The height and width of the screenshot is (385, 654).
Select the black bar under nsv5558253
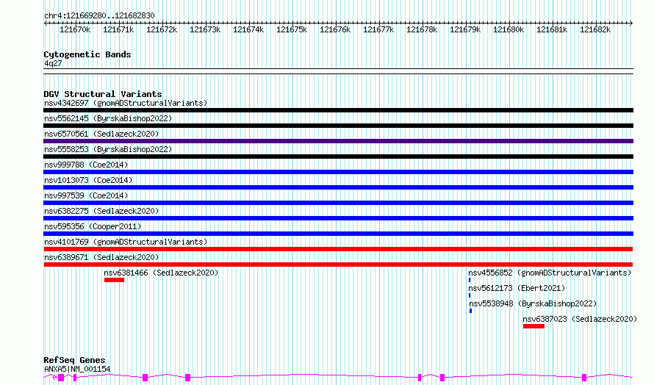(338, 156)
